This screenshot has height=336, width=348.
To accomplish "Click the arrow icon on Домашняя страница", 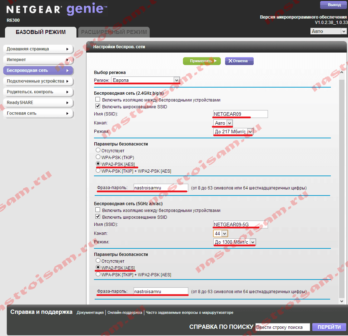I will [67, 49].
